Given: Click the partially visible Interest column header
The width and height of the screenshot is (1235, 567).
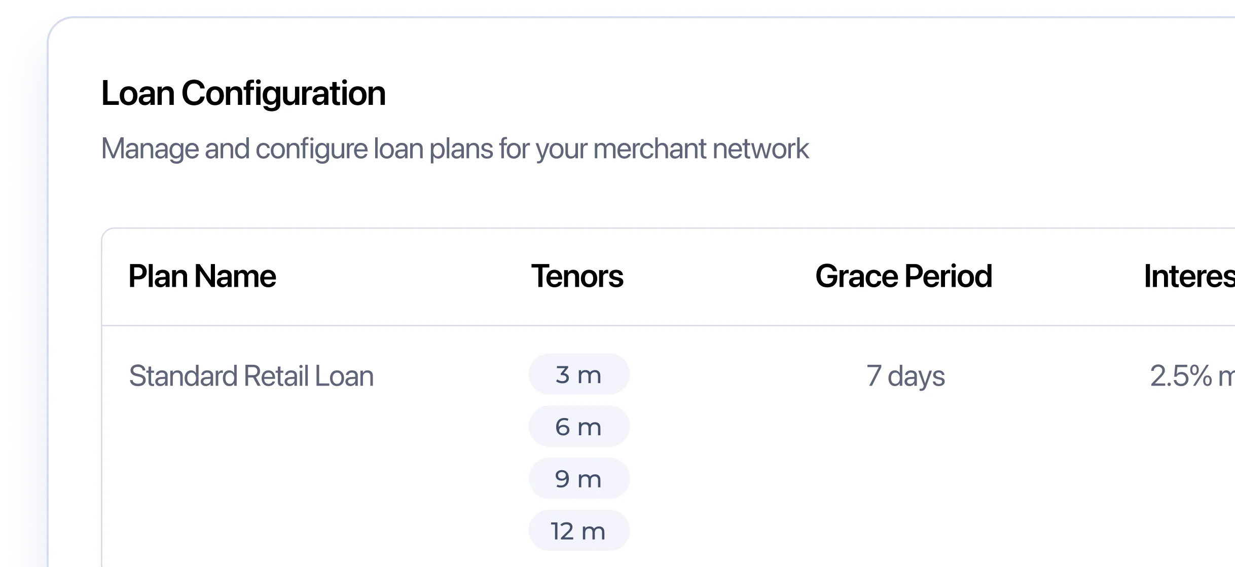Looking at the screenshot, I should click(x=1189, y=277).
